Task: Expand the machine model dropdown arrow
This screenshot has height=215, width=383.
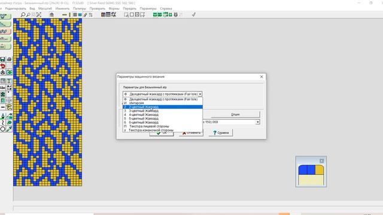Action: coord(258,122)
